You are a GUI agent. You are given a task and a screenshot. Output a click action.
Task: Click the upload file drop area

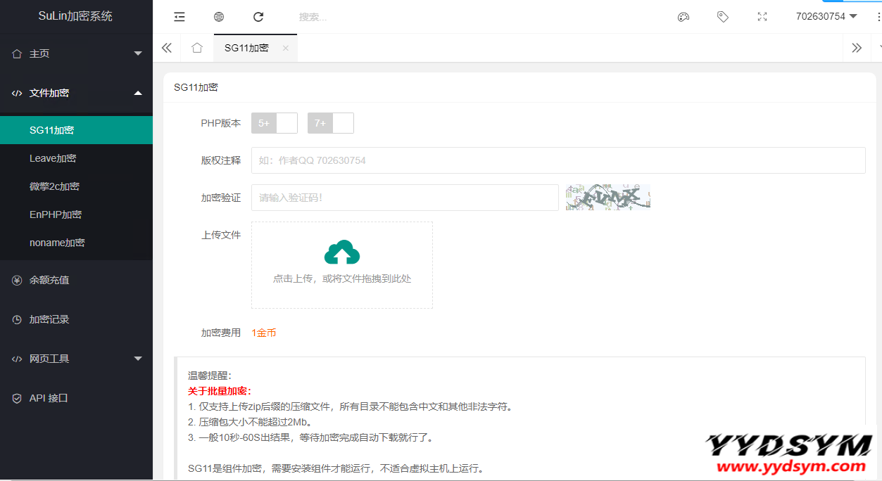coord(342,265)
